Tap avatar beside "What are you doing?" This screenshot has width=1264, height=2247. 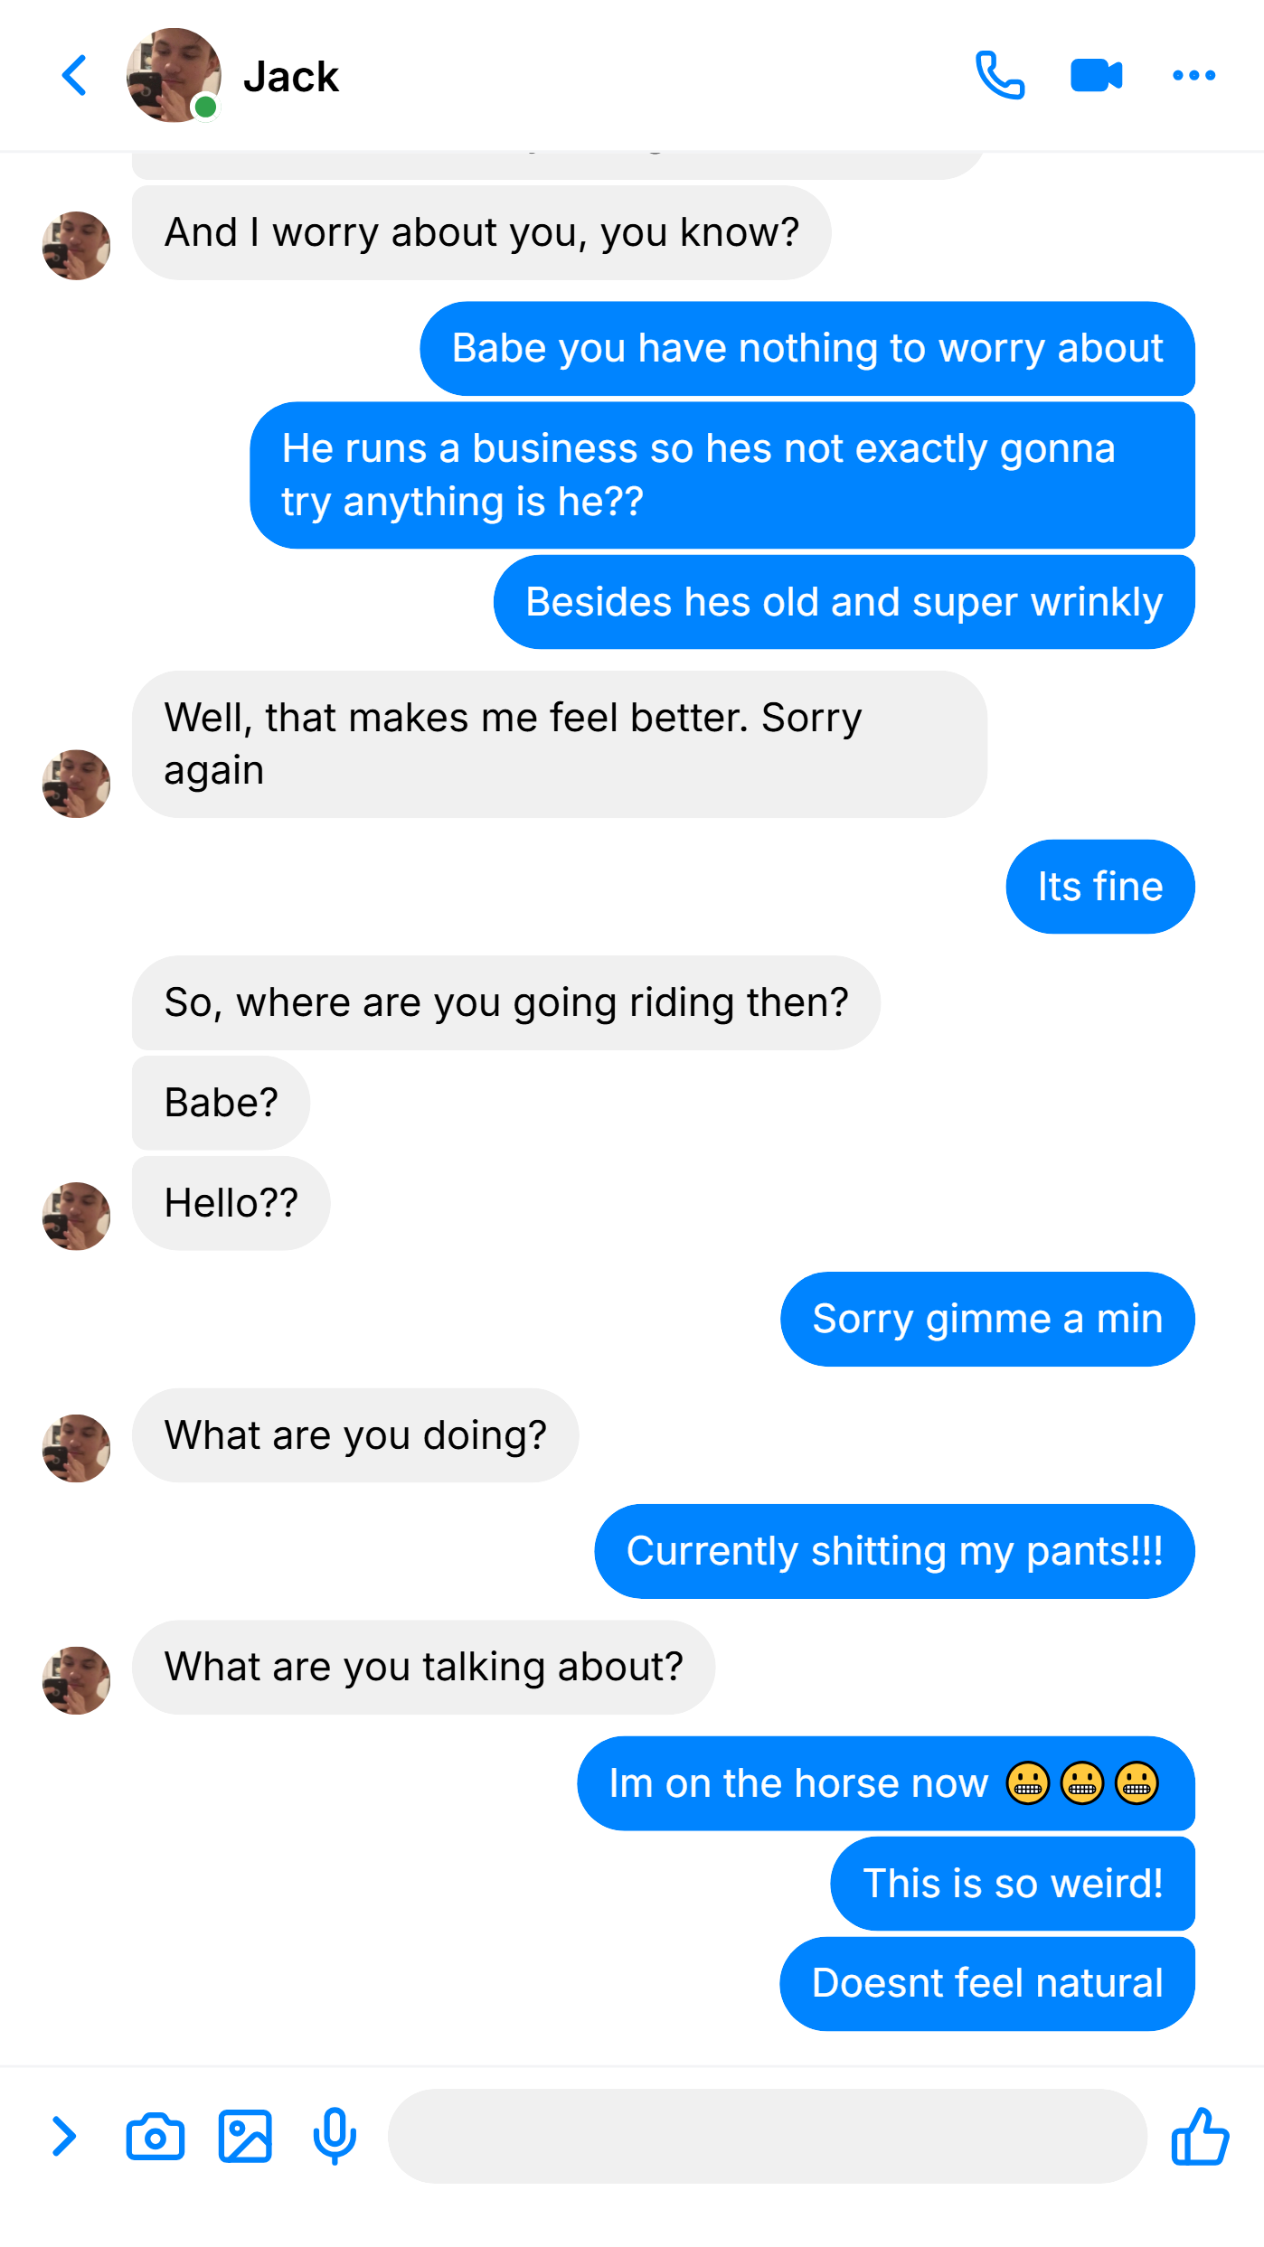(76, 1448)
